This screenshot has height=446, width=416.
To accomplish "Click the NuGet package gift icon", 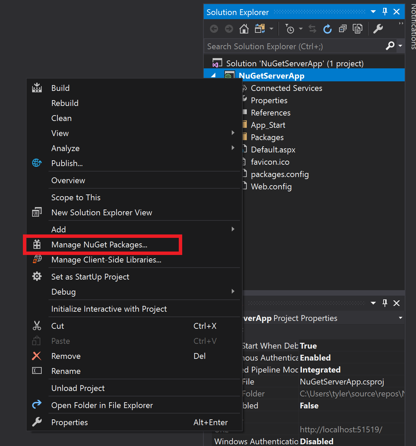I will tap(37, 244).
